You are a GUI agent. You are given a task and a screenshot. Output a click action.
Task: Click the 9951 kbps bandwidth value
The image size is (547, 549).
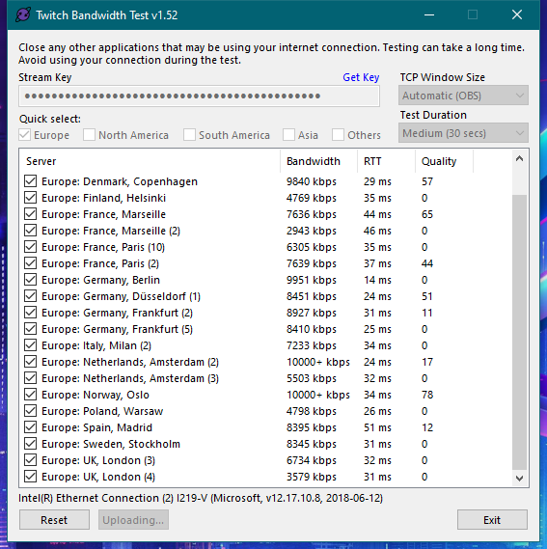coord(312,280)
